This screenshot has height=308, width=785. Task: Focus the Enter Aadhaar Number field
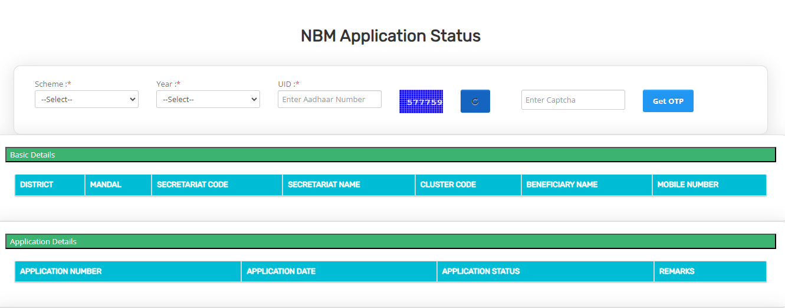[x=330, y=99]
